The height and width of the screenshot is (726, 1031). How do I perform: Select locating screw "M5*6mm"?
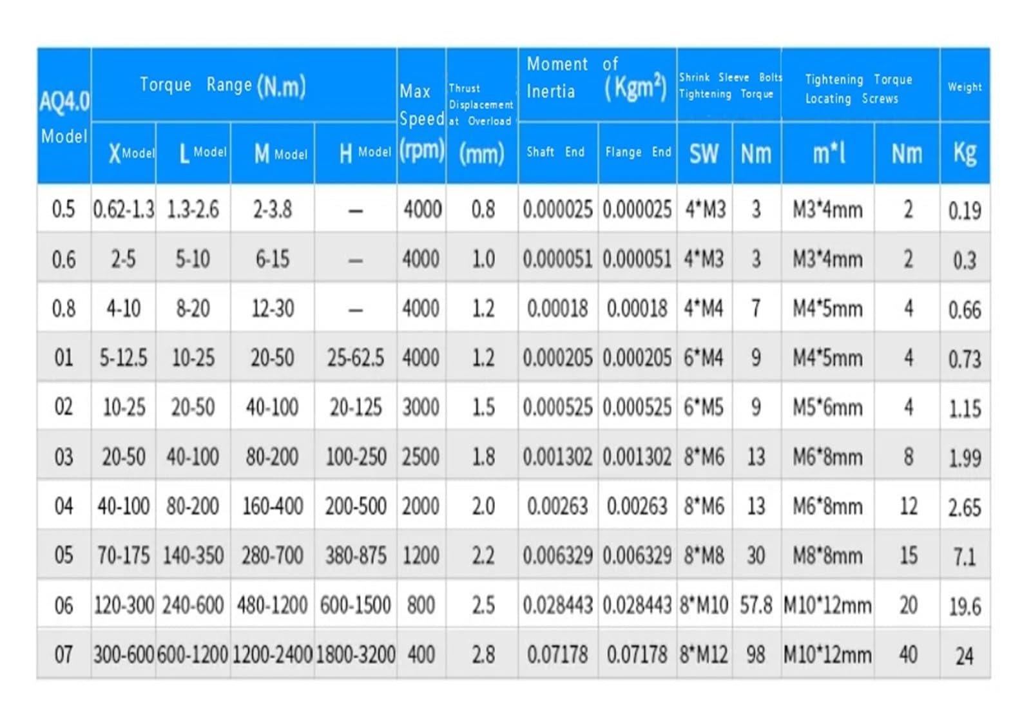point(827,407)
